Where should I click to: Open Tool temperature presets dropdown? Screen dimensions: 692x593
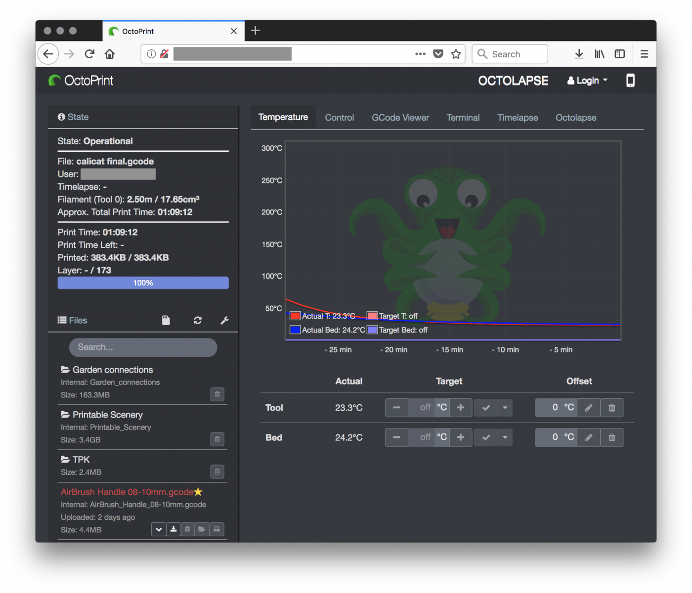505,408
